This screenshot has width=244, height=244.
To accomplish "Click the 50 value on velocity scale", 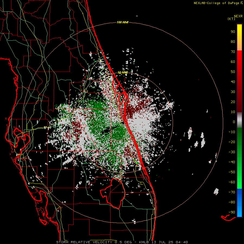I will point(233,72).
